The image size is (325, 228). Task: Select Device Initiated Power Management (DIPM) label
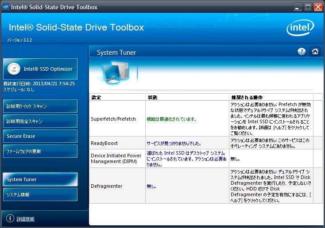[x=116, y=159]
